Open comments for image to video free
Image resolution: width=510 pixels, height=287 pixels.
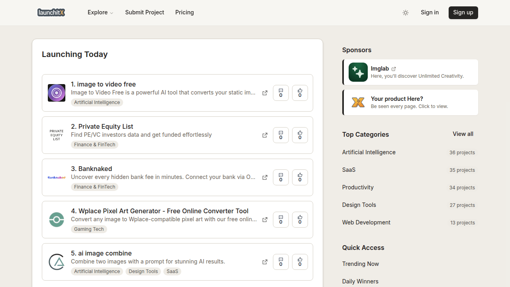pos(281,93)
